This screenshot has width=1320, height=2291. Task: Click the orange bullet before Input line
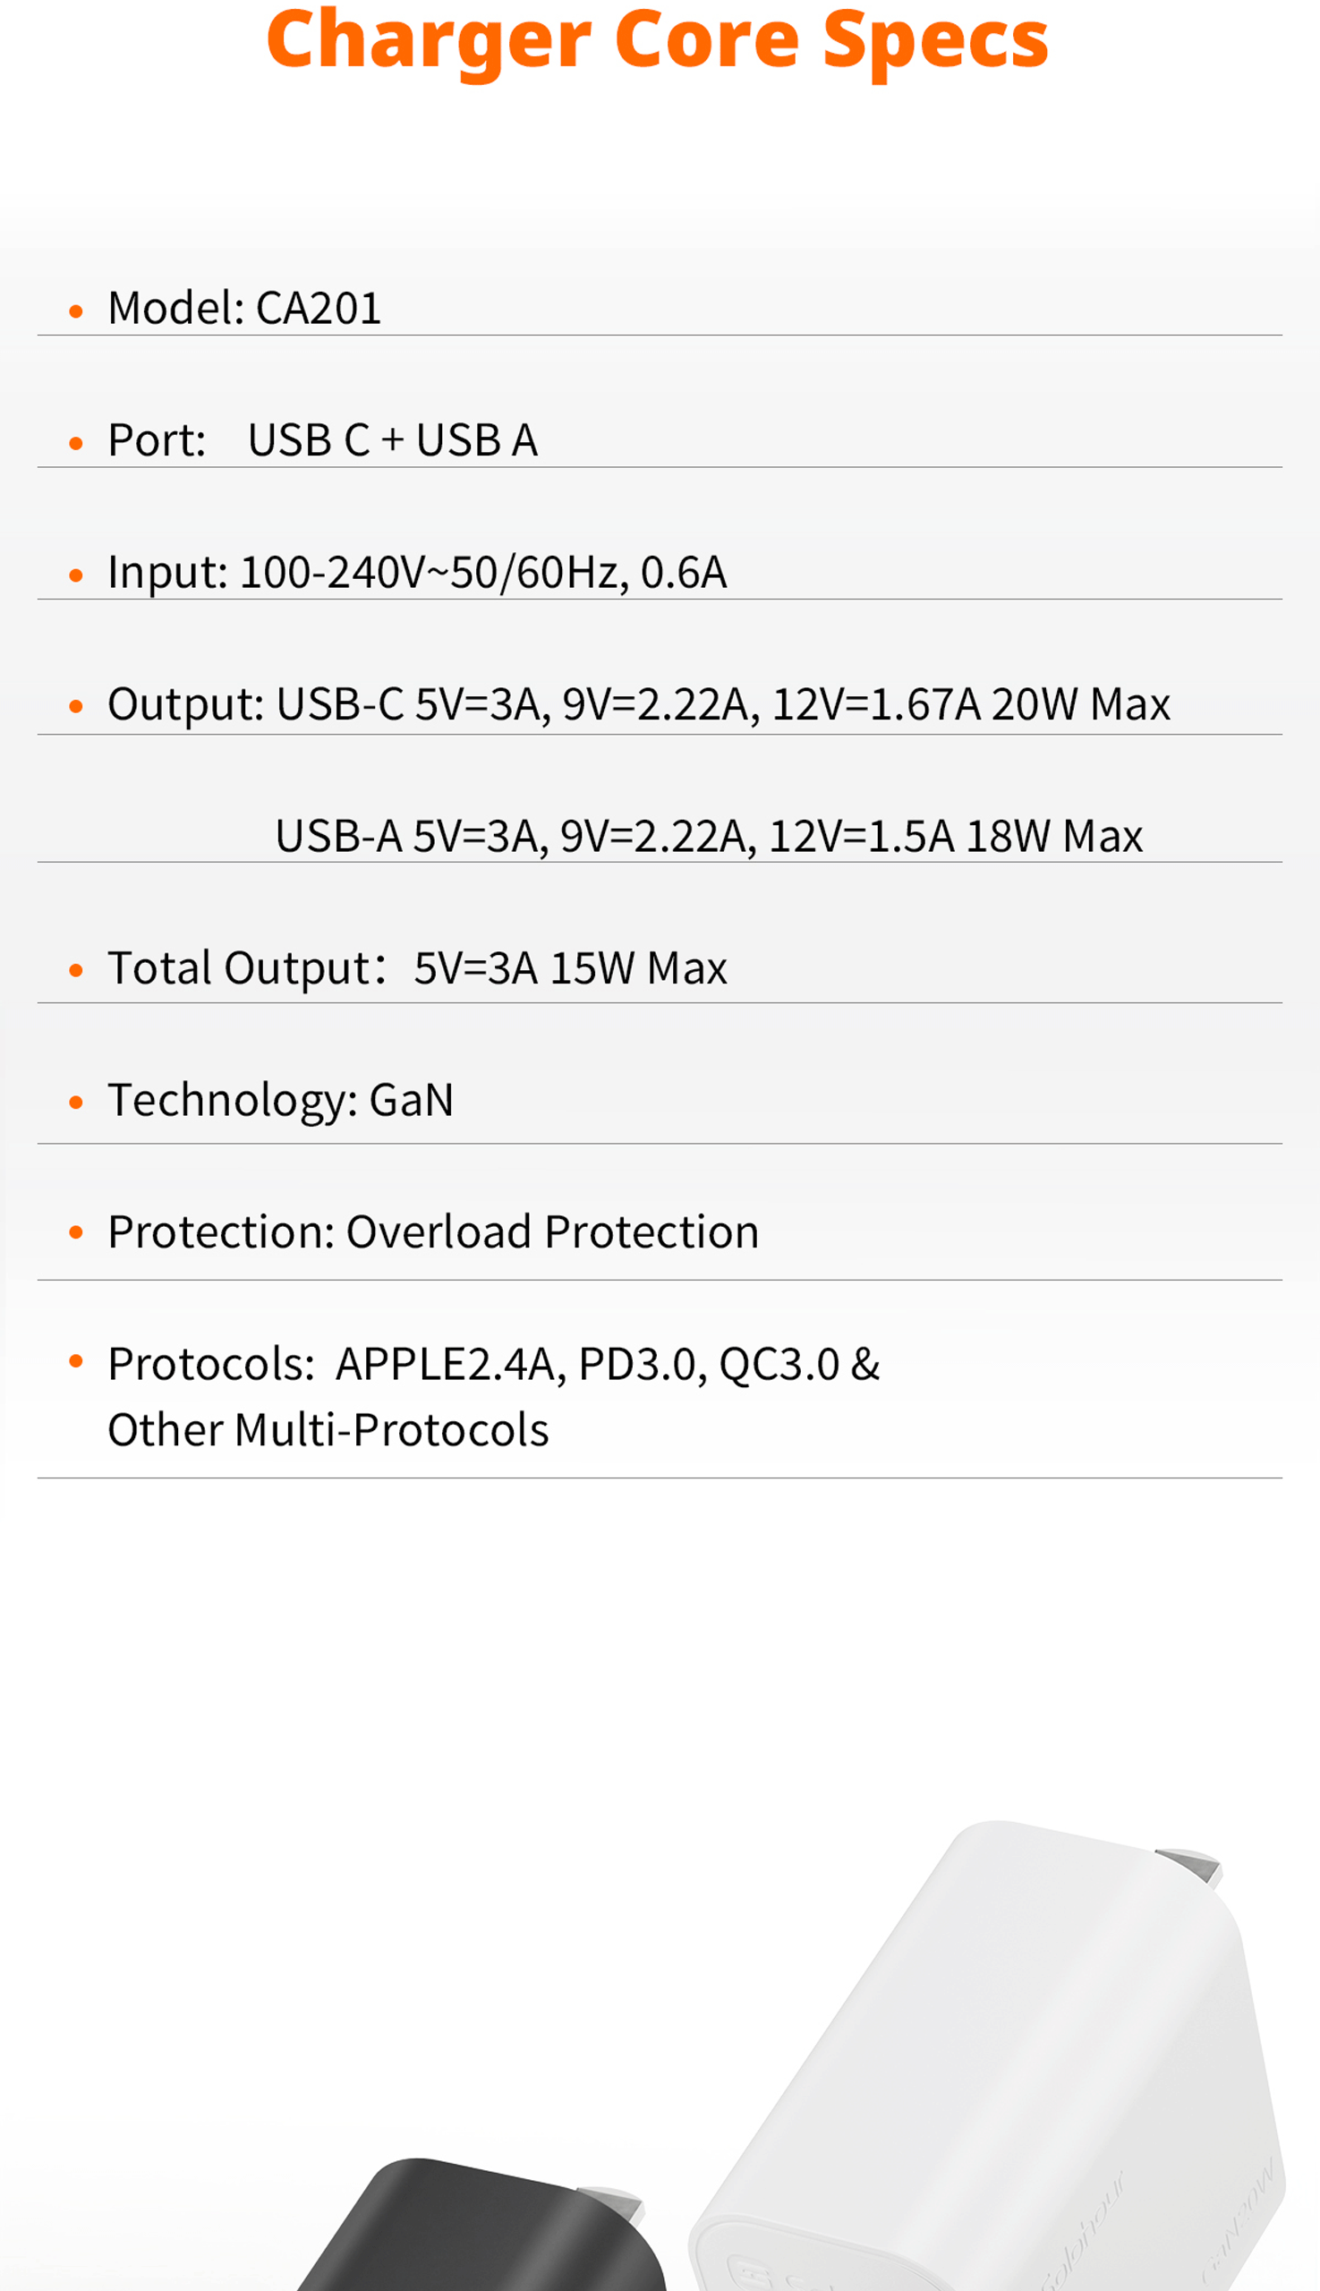pos(76,575)
